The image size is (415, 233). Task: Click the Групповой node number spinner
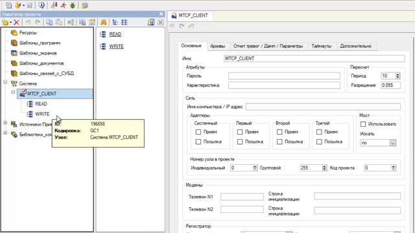tap(324, 168)
